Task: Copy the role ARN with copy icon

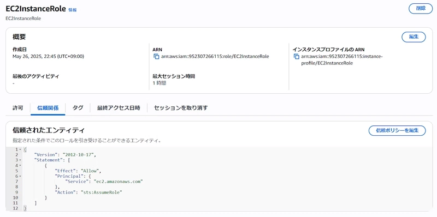Action: point(156,57)
